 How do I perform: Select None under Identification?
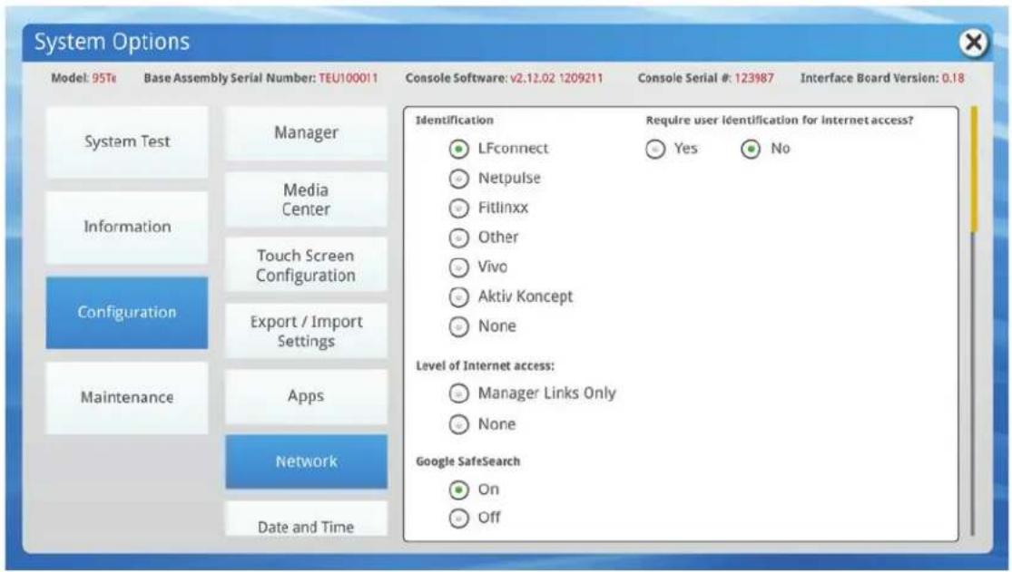[x=459, y=326]
